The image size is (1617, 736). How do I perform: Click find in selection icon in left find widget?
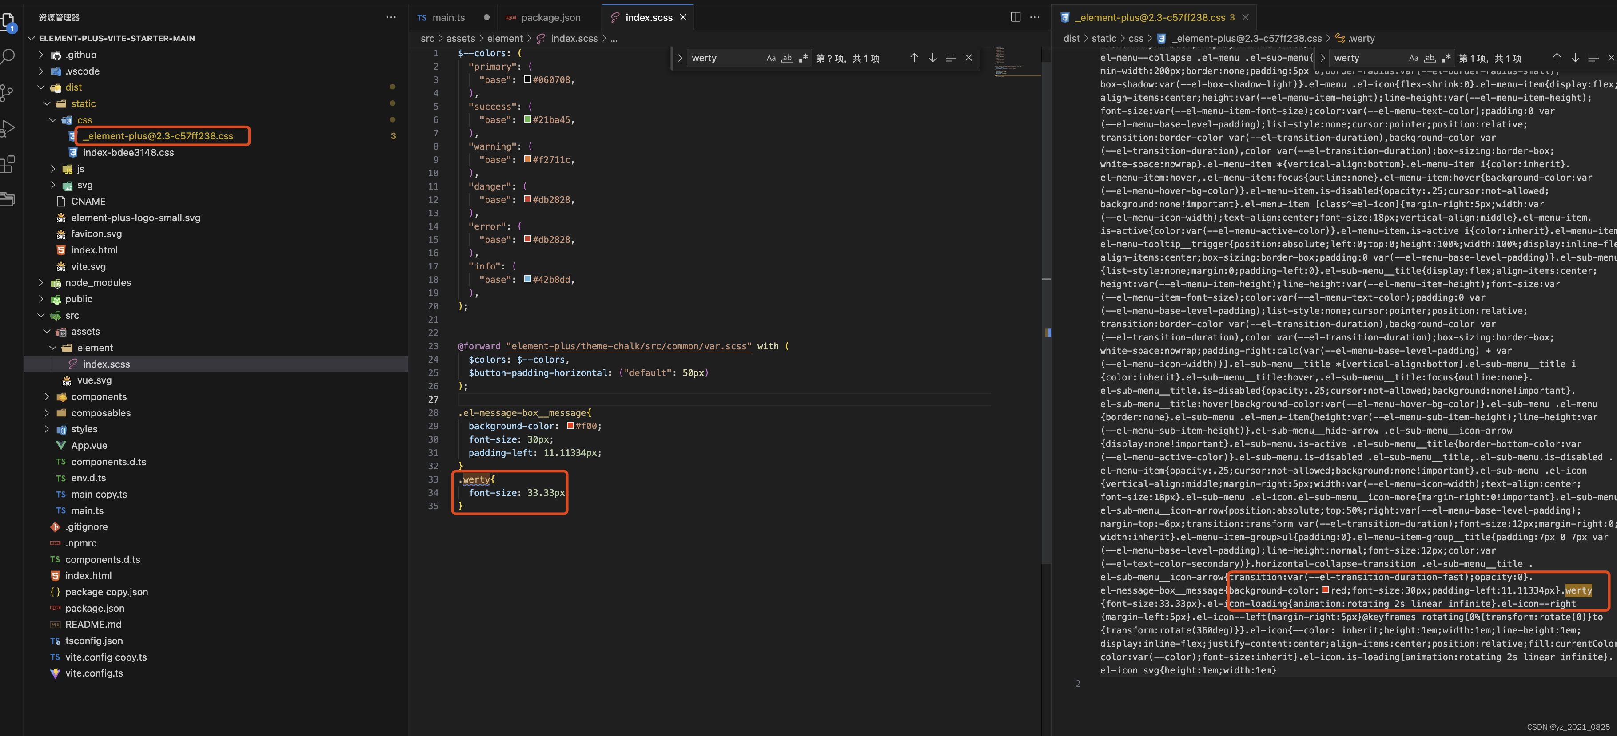[950, 58]
